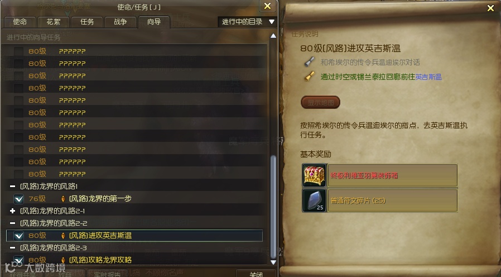Switch to the 使命 tab

tap(20, 22)
